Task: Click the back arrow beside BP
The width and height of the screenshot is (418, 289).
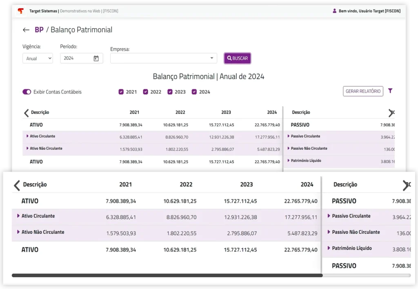Action: pos(26,30)
